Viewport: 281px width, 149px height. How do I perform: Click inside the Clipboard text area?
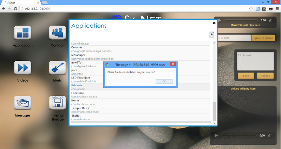coord(255,61)
